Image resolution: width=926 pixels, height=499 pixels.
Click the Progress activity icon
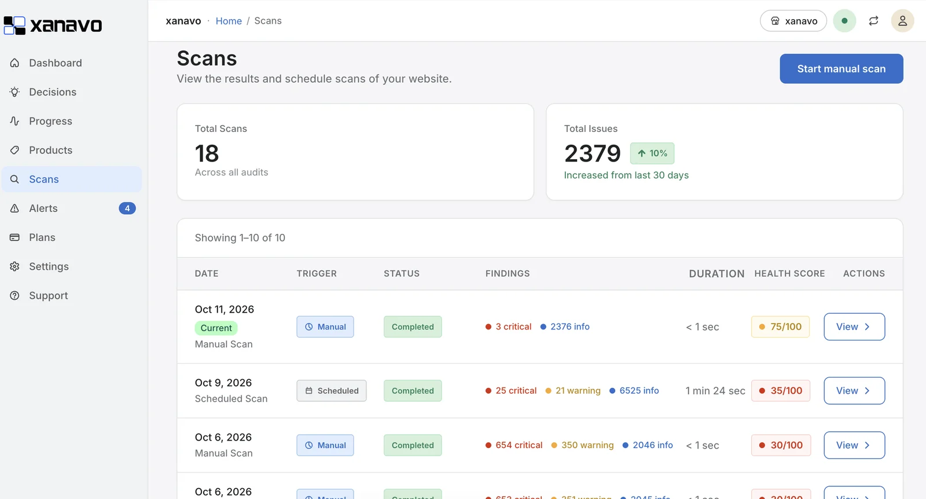(15, 121)
